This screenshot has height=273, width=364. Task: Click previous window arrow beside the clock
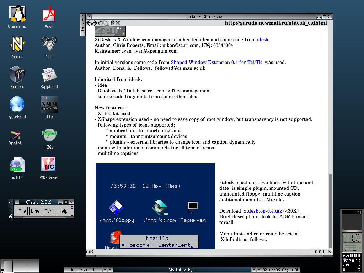254,270
